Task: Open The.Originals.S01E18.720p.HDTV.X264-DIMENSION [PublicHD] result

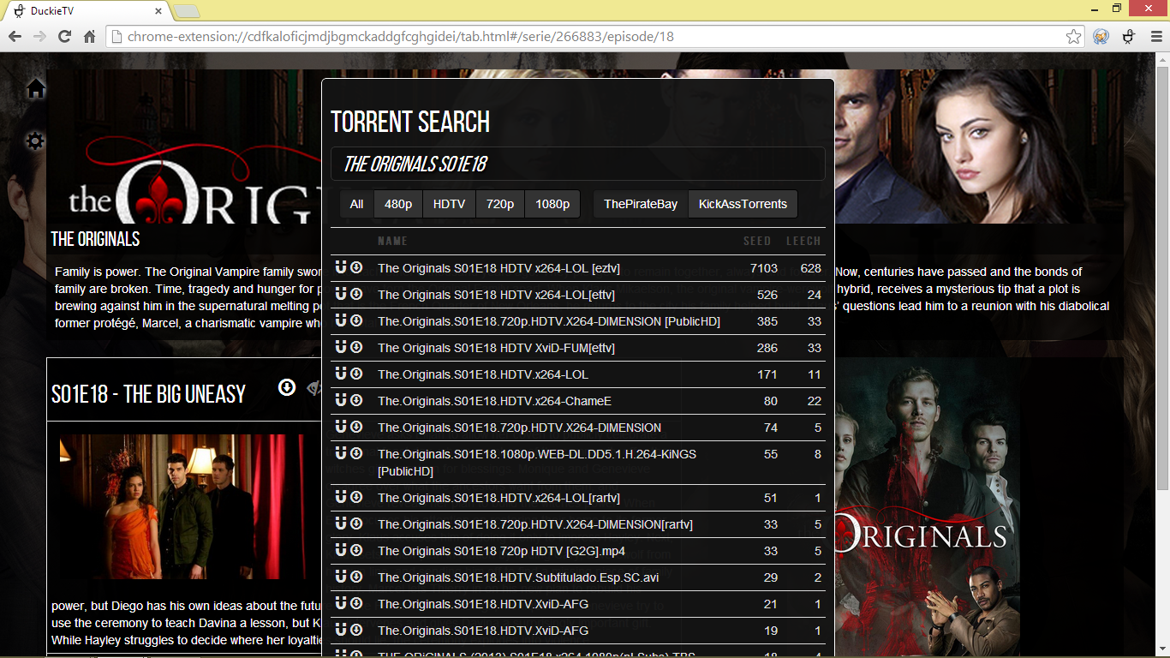Action: (549, 321)
